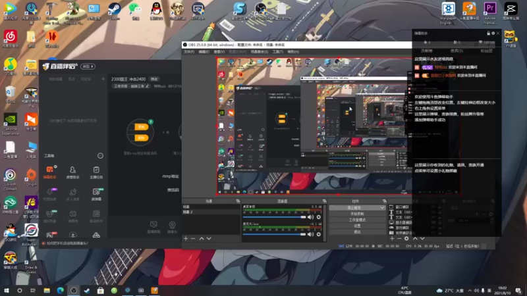Open Mic/Aux audio settings gear
This screenshot has width=527, height=296.
coord(319,234)
